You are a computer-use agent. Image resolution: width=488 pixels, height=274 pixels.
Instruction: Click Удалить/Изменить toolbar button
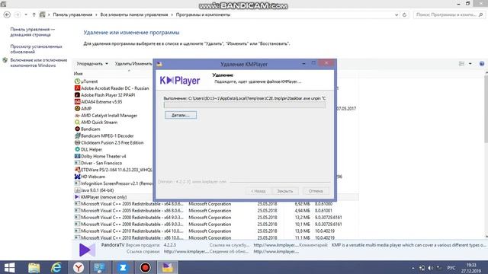click(133, 64)
